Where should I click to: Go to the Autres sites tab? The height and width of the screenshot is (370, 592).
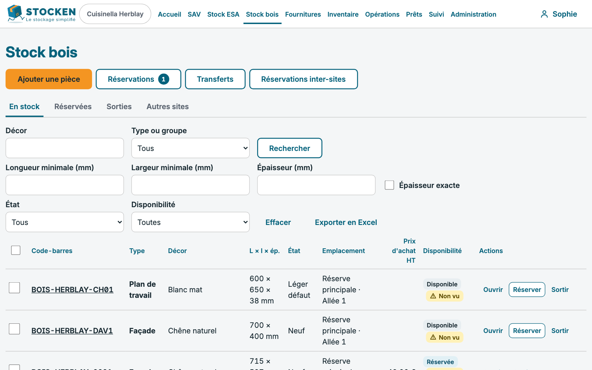[x=168, y=107]
